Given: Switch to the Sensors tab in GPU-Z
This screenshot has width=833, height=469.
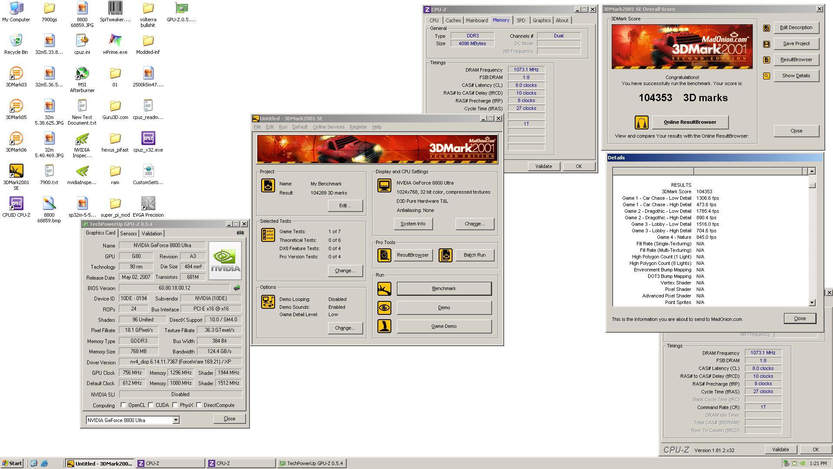Looking at the screenshot, I should 128,234.
